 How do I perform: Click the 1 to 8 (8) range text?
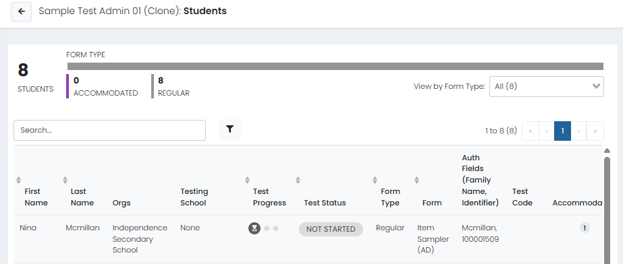tap(501, 131)
